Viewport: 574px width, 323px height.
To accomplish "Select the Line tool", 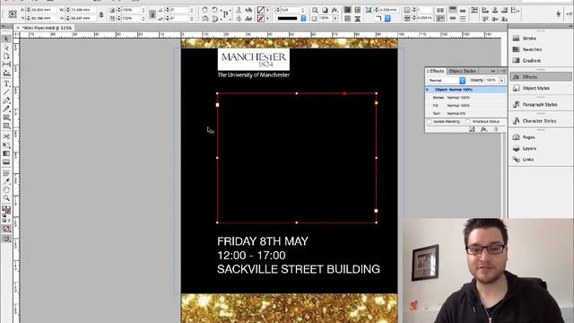I will 6,92.
